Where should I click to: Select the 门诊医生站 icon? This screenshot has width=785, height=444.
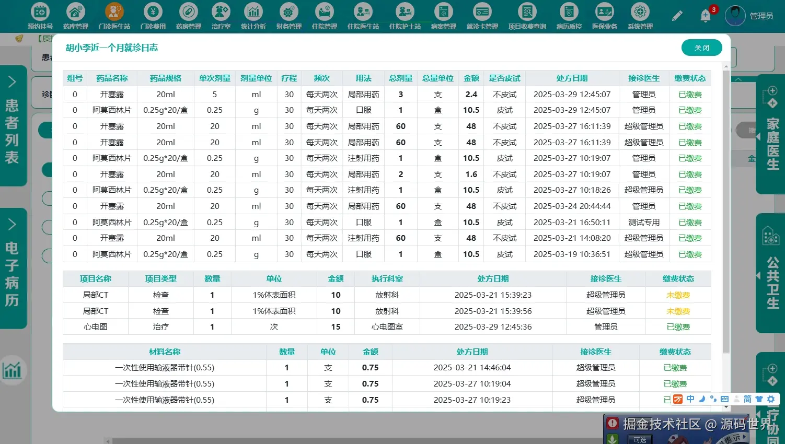pos(114,15)
